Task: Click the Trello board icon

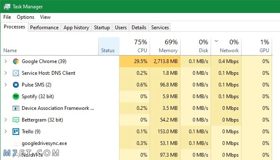Action: click(x=16, y=132)
